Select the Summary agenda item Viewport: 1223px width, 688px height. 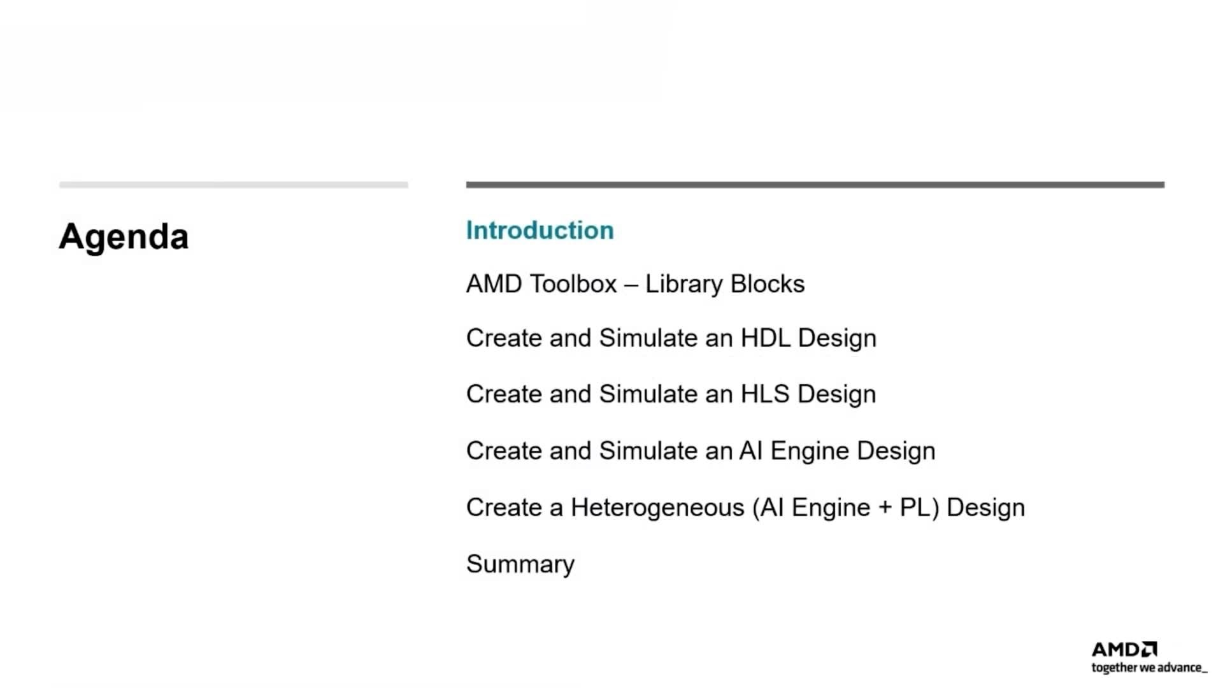pos(520,564)
